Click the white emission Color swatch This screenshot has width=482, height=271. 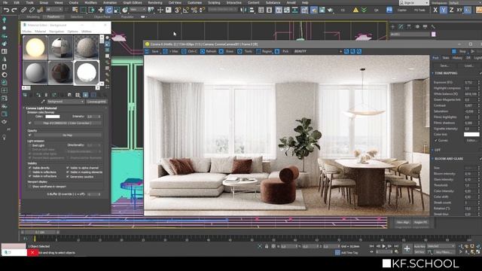click(x=52, y=117)
